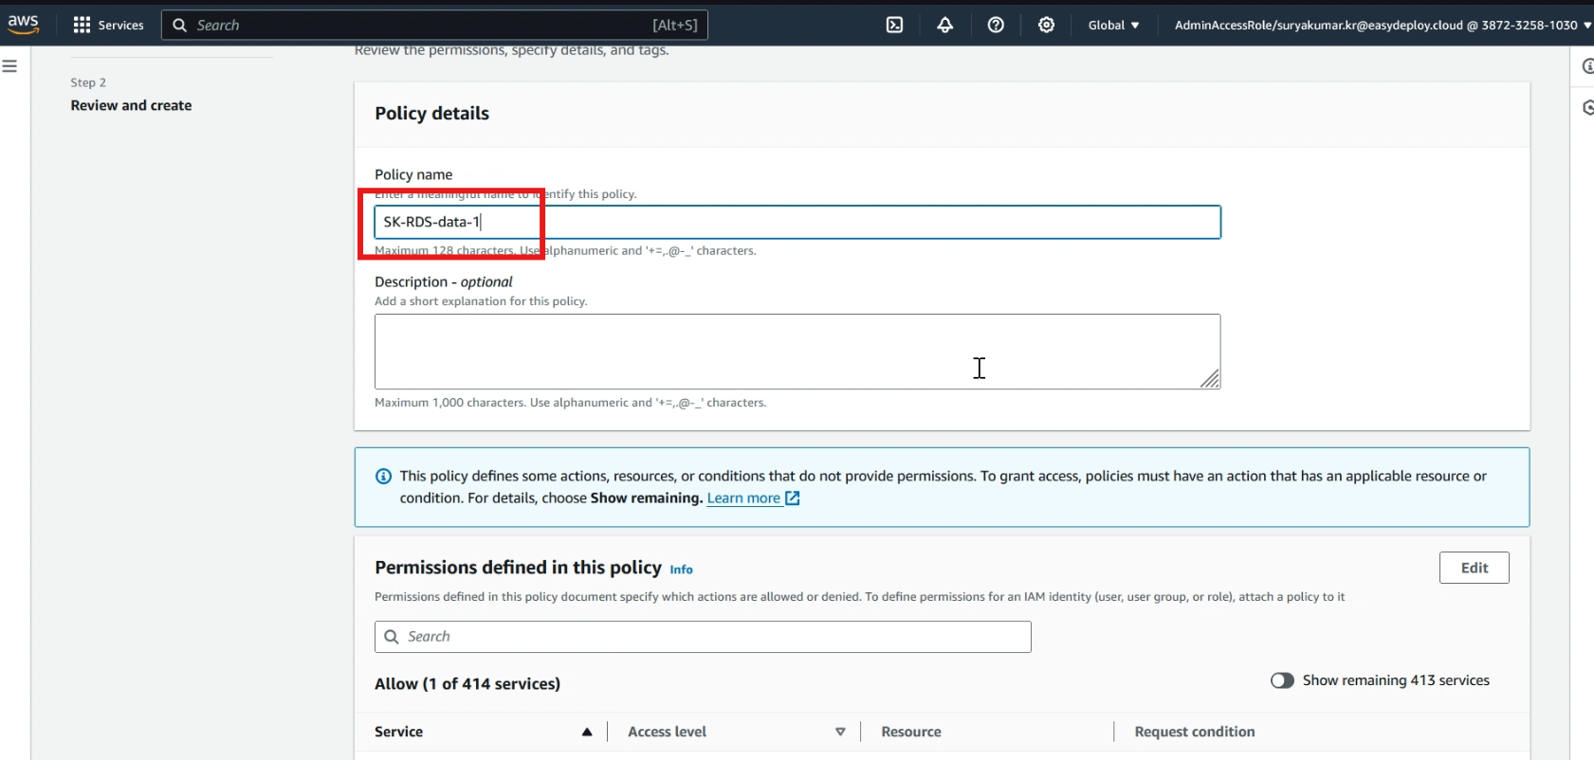
Task: Expand the hamburger side navigation menu
Action: click(9, 66)
